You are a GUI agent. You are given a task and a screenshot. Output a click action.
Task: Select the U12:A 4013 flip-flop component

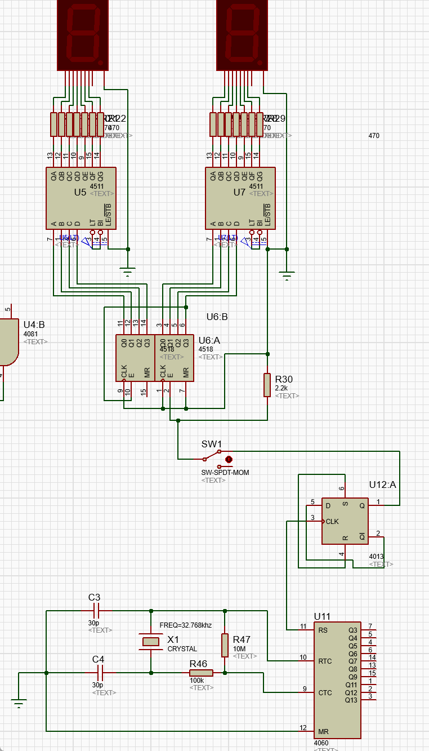pos(345,521)
